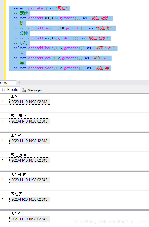Select cell 2021-11-19 10:30:02.843
149x227 pixels.
[30, 219]
